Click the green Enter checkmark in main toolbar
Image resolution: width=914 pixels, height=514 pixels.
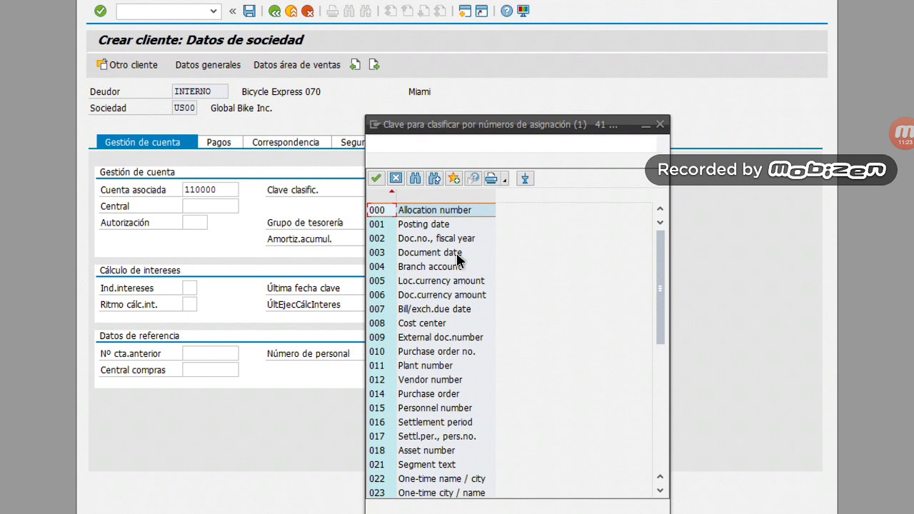click(100, 11)
